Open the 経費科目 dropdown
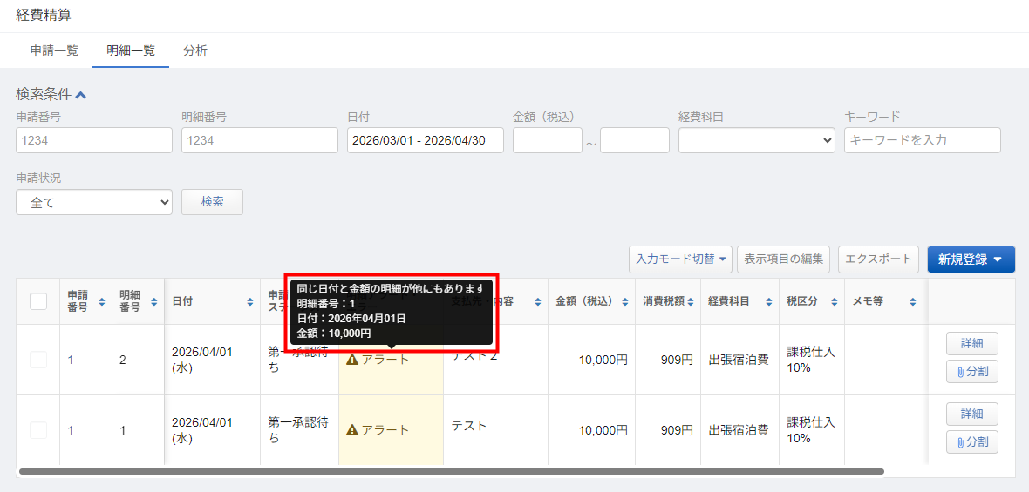Screen dimensions: 1029x492 (756, 140)
